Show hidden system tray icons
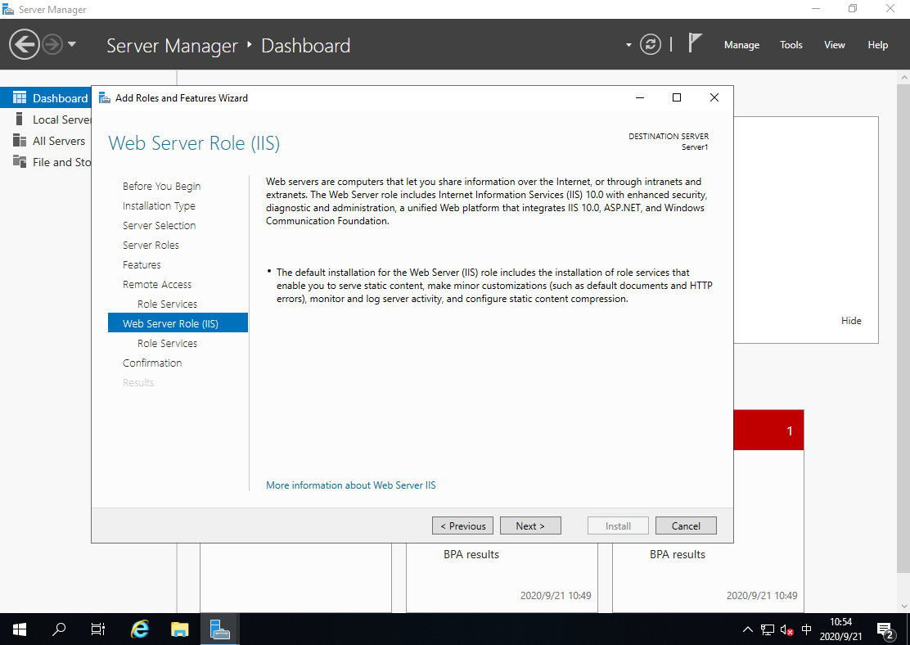910x645 pixels. point(747,629)
